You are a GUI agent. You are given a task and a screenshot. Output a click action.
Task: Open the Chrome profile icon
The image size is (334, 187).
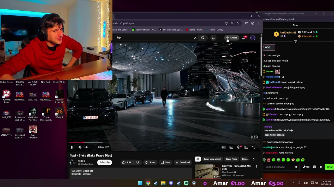253,23
